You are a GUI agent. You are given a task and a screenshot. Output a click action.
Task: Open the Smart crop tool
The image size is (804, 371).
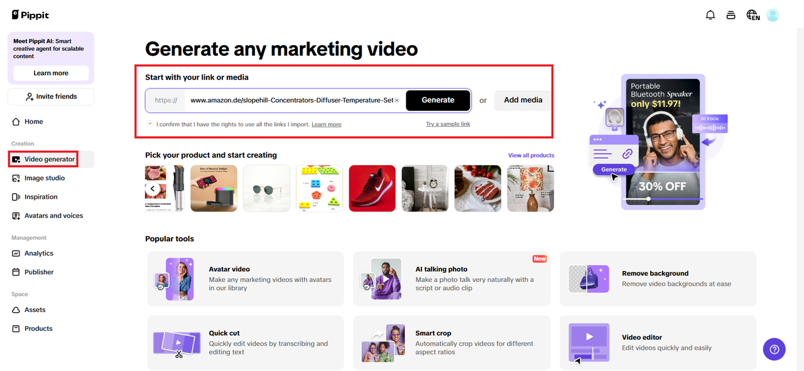point(452,343)
